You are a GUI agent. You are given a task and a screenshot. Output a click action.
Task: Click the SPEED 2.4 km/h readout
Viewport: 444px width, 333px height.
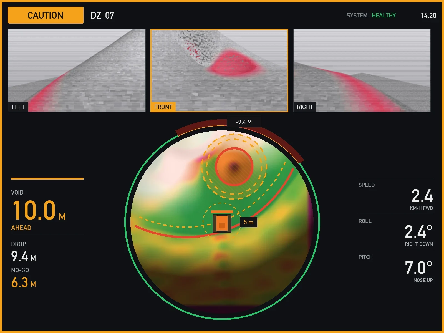(x=395, y=196)
